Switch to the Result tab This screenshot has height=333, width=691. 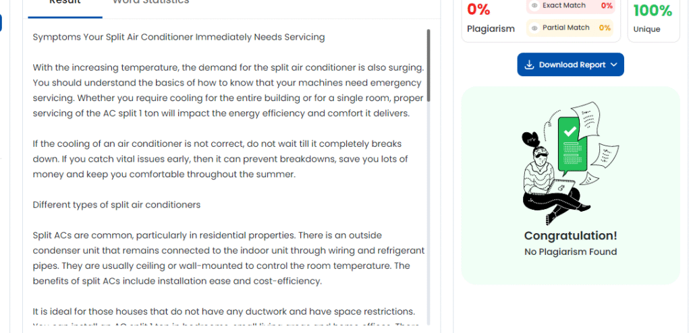point(65,3)
